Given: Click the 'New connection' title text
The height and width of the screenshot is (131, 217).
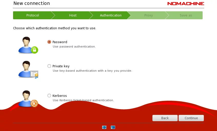Looking at the screenshot, I should pos(32,4).
